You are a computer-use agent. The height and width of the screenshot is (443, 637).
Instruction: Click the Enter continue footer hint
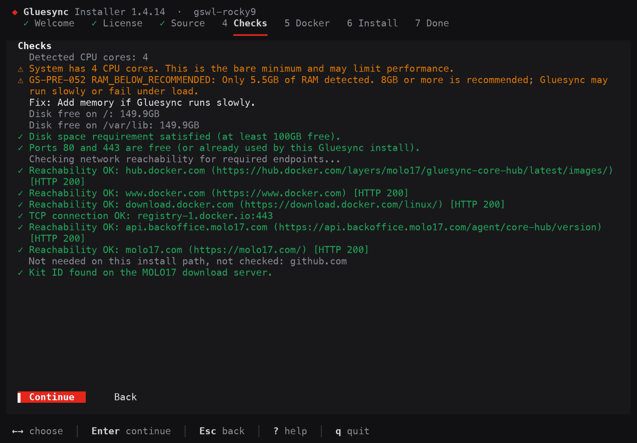tap(131, 431)
